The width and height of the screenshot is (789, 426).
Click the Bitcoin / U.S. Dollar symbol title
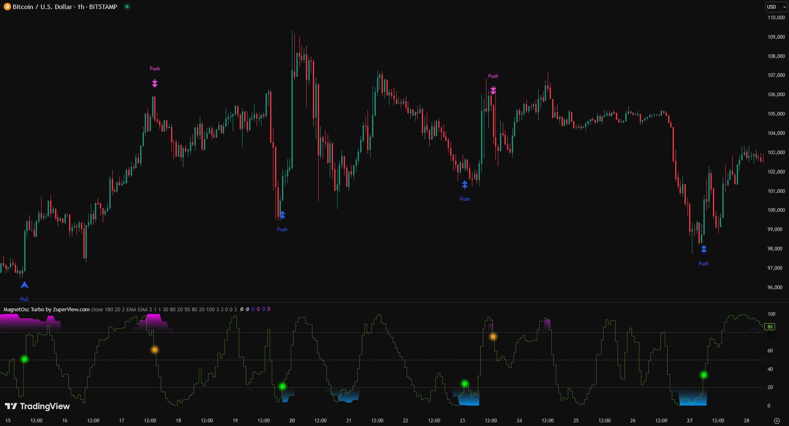tap(65, 7)
